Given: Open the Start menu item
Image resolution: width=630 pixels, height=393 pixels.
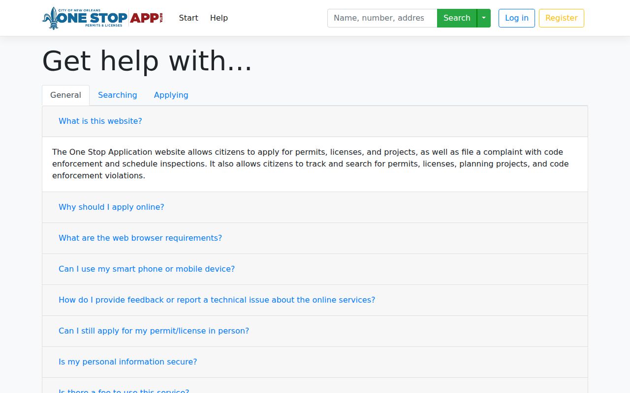Looking at the screenshot, I should (189, 18).
